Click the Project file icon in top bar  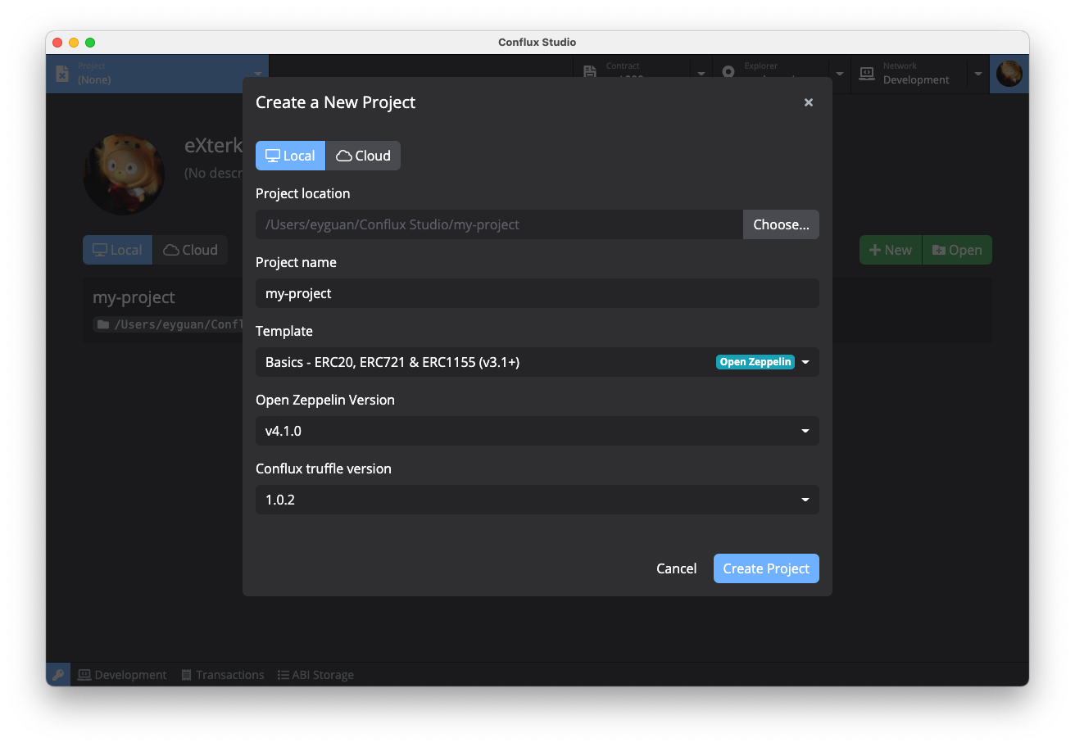click(x=62, y=74)
